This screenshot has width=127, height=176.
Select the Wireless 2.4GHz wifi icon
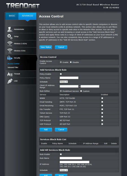(x=10, y=44)
